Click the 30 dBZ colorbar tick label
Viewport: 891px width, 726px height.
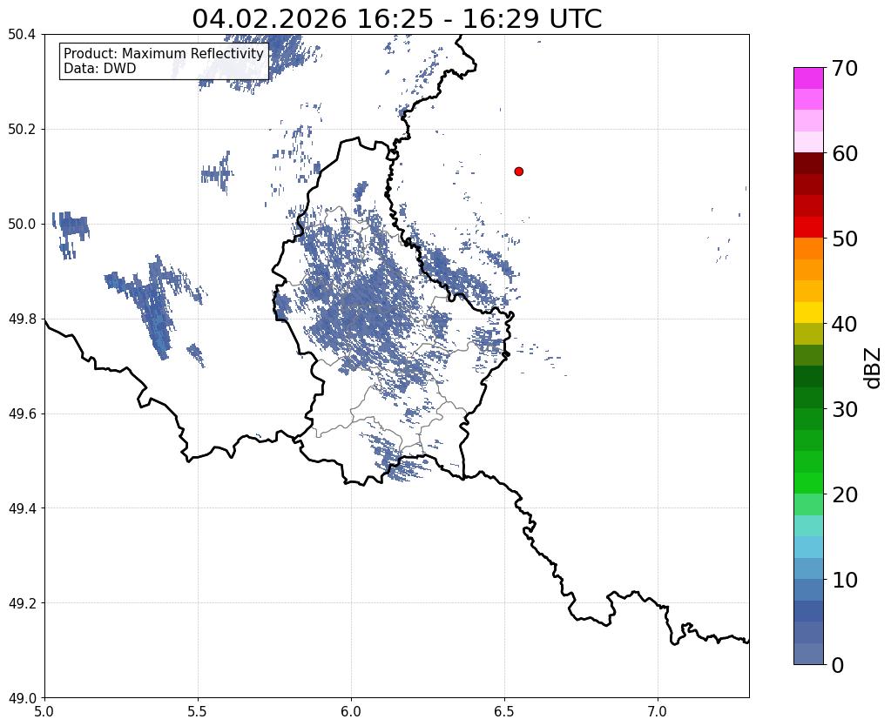pyautogui.click(x=845, y=409)
